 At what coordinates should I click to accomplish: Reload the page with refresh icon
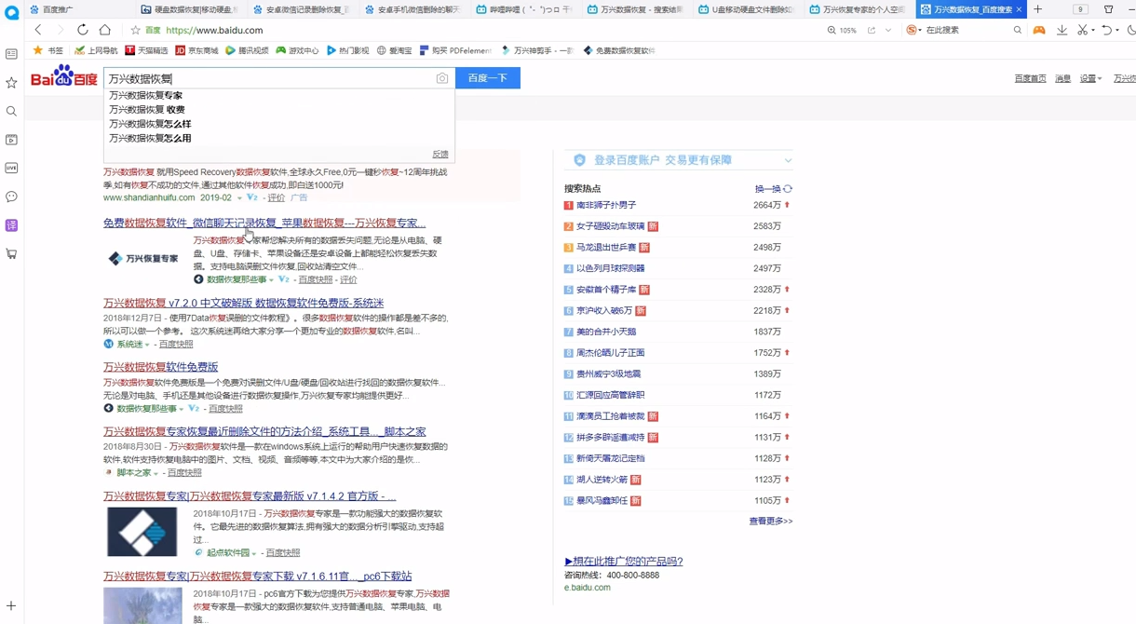[83, 30]
